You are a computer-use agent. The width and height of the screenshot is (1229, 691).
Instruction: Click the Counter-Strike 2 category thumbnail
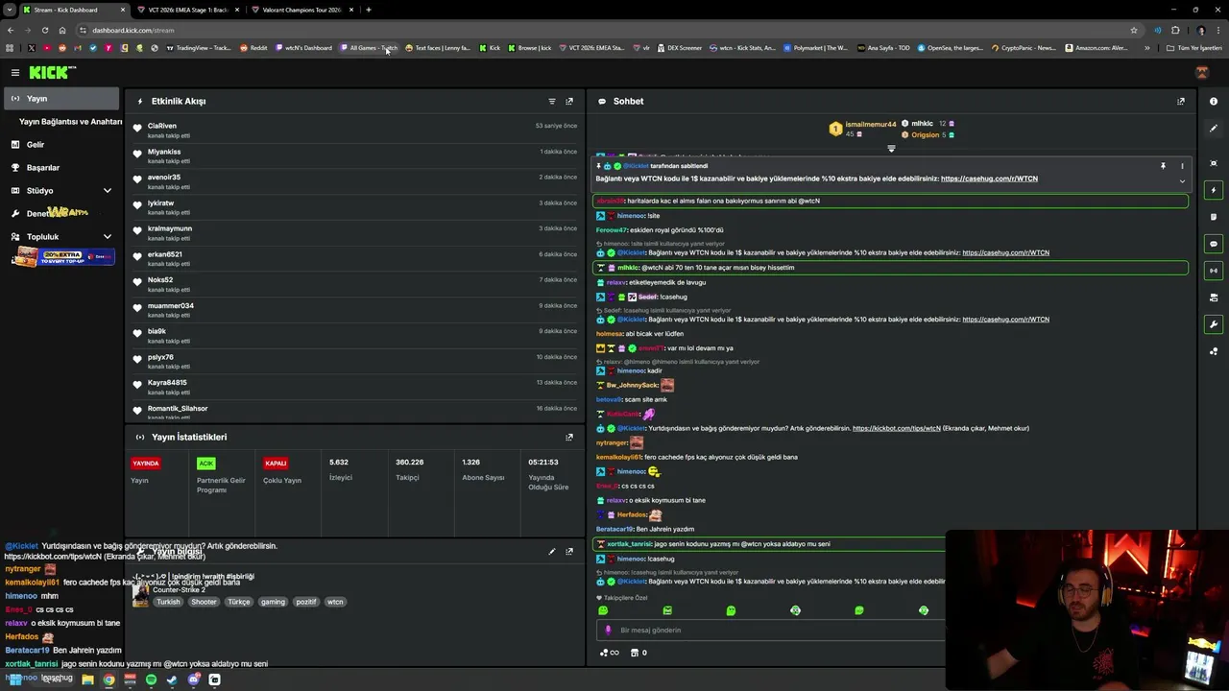coord(140,595)
